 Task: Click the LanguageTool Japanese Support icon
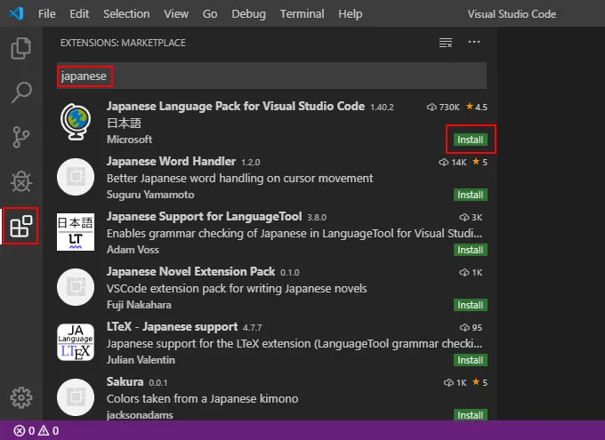point(76,232)
